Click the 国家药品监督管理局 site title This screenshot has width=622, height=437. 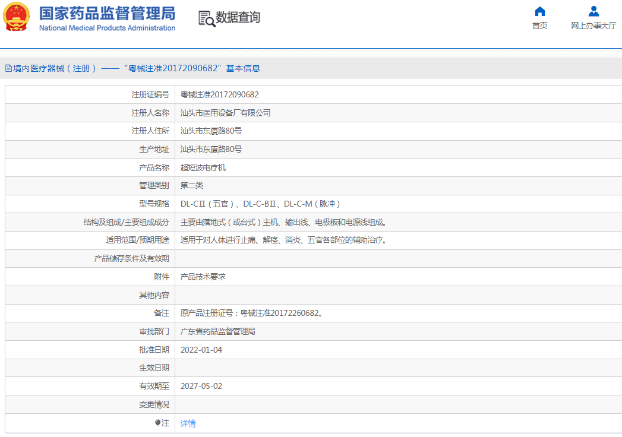pos(107,13)
